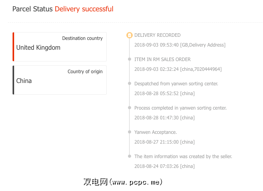The width and height of the screenshot is (263, 191).
Task: Click the Delivery successful status text
Action: click(84, 9)
